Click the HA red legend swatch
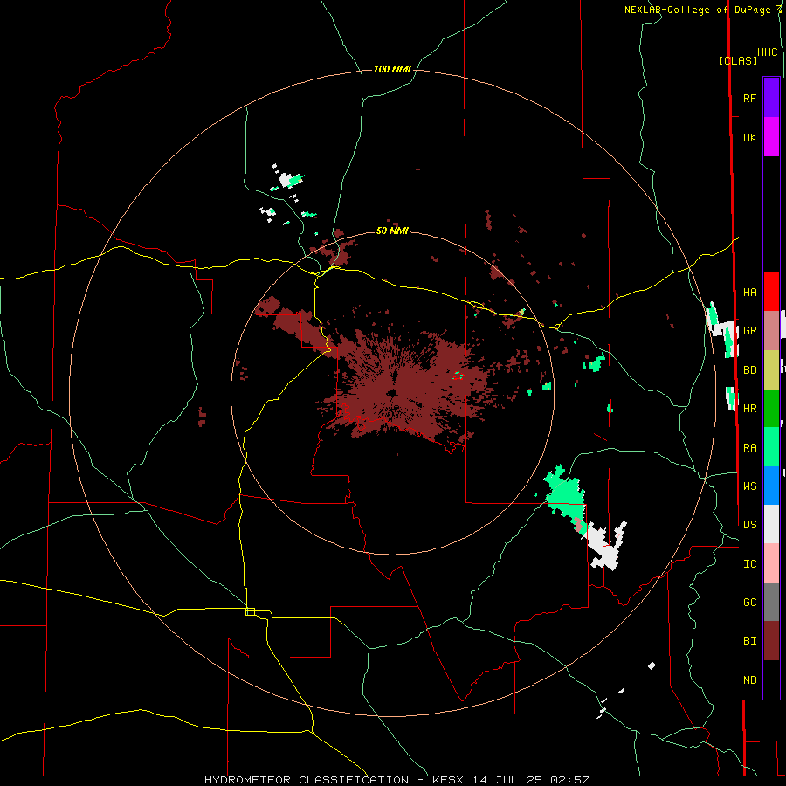Screen dimensions: 786x786 (x=771, y=292)
